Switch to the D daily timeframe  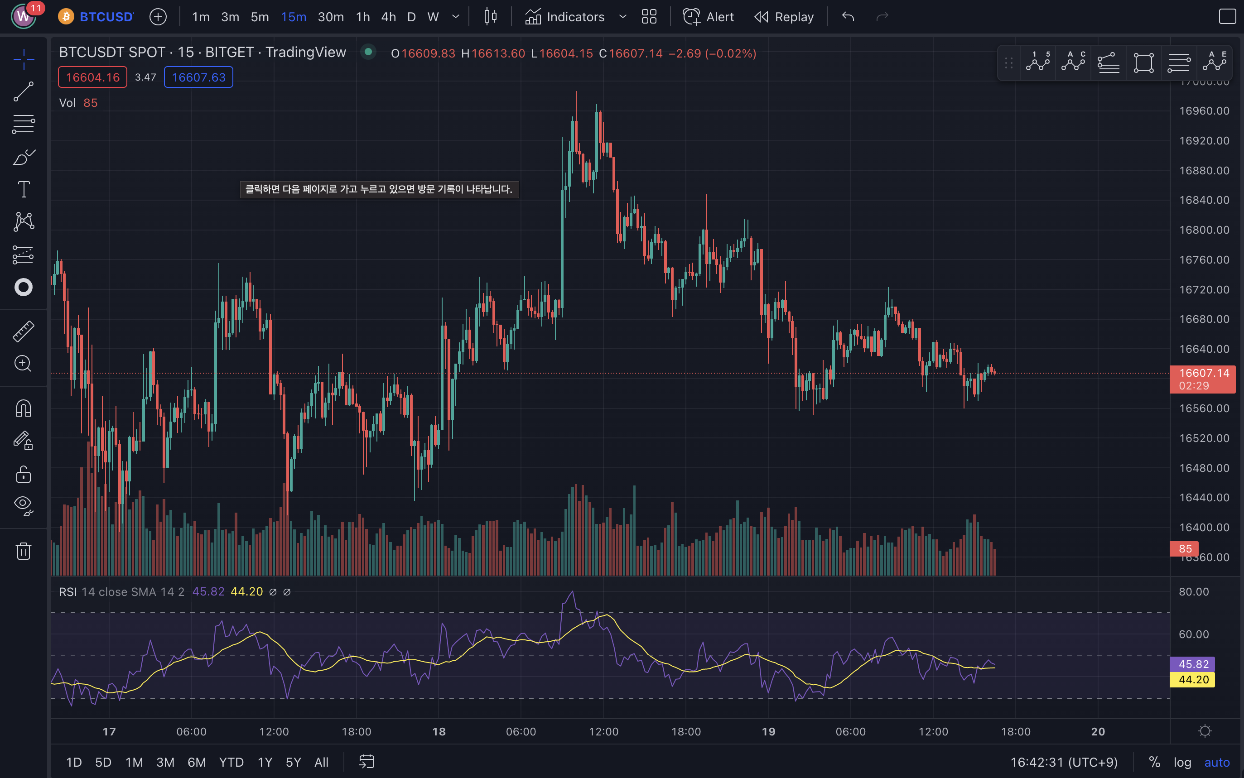(411, 17)
